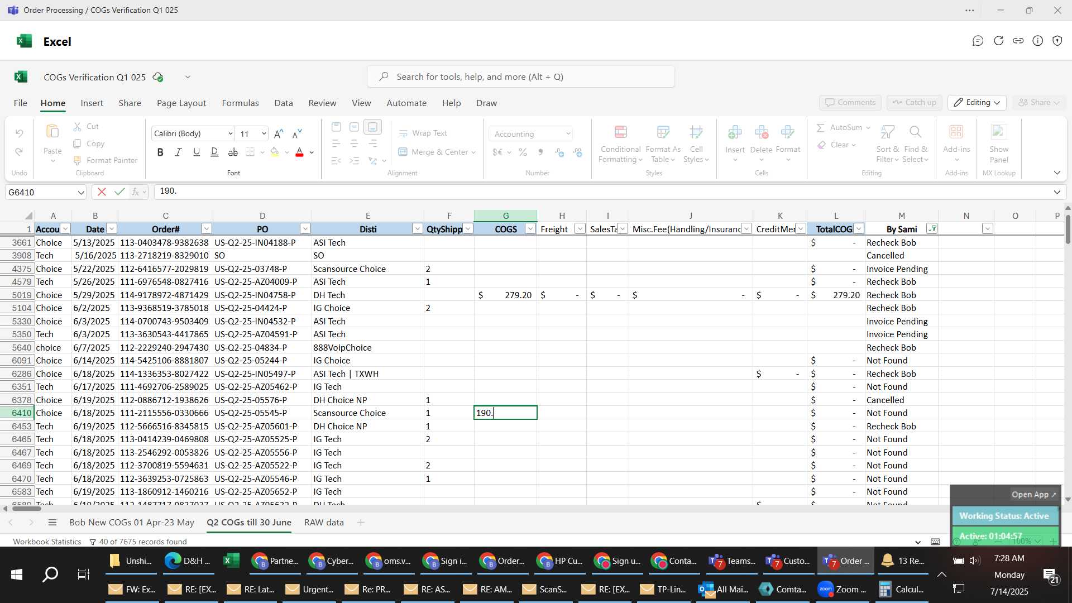
Task: Apply the red font color
Action: point(299,152)
